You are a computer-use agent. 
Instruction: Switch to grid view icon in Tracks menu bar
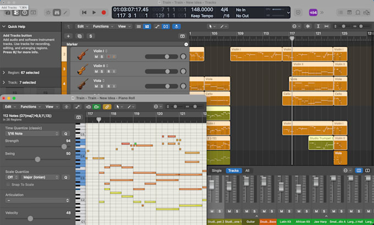(x=139, y=26)
